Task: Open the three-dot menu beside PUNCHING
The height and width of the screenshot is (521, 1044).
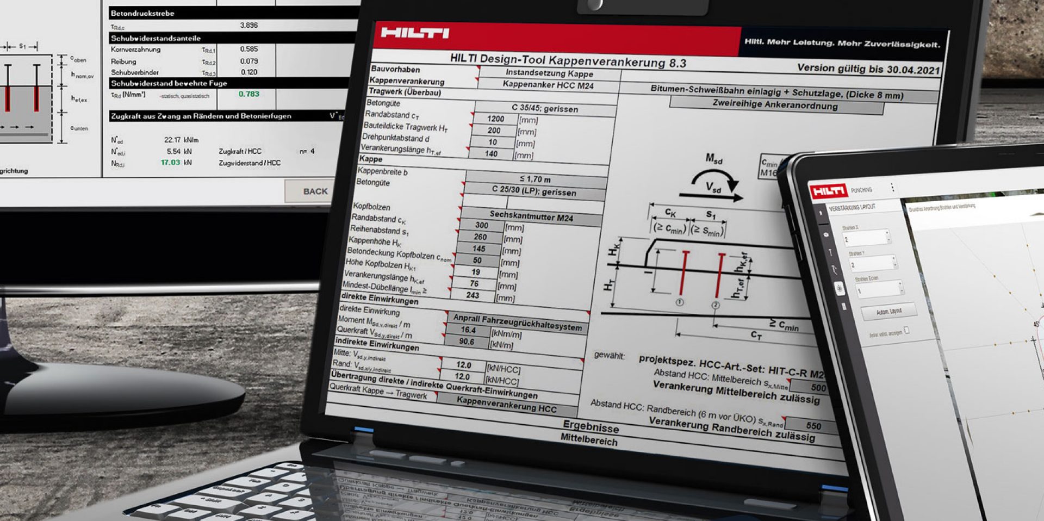Action: [892, 188]
